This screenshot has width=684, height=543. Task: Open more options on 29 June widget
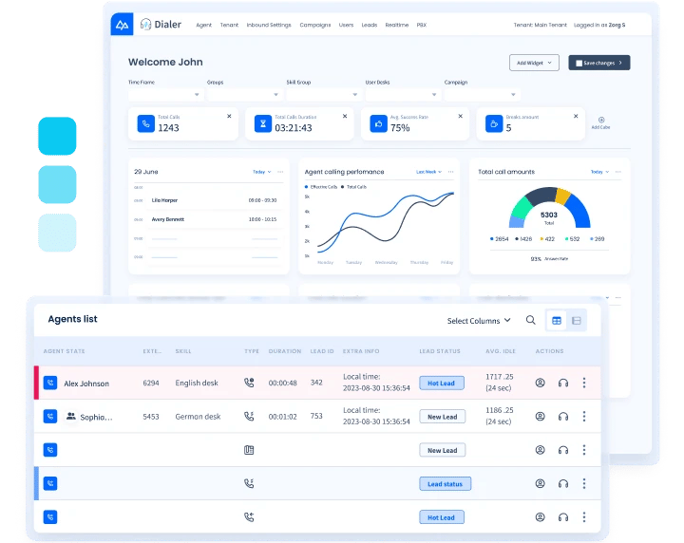tap(280, 172)
